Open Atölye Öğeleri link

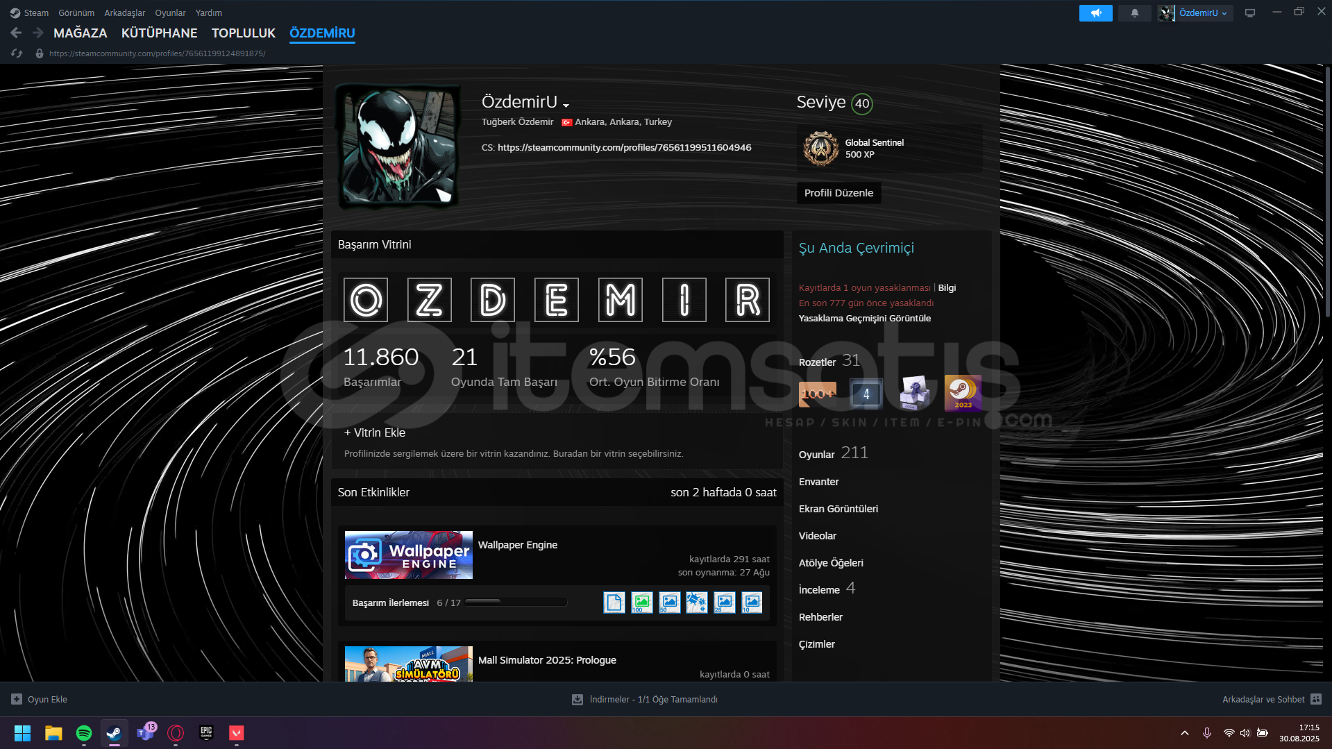click(x=831, y=563)
